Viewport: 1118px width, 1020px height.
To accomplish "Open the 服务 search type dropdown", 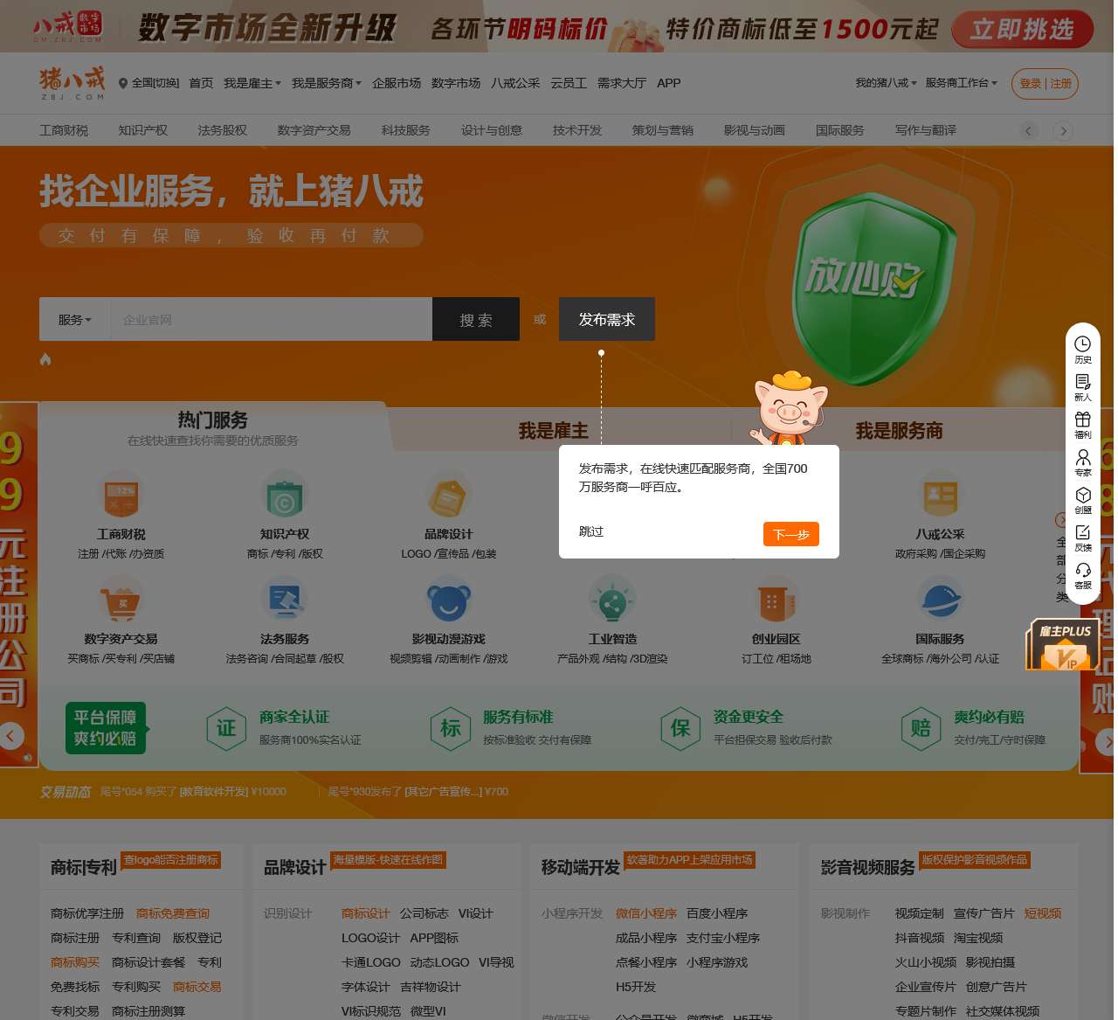I will coord(75,320).
